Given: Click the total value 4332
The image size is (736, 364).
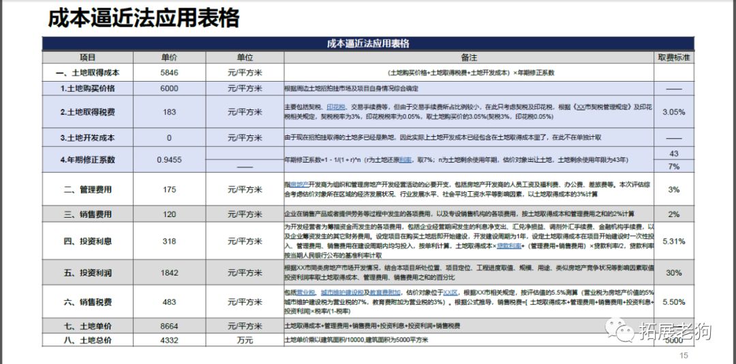Looking at the screenshot, I should click(170, 340).
